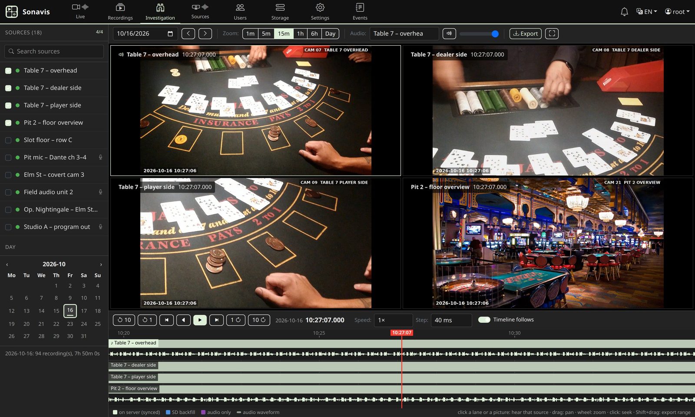Toggle Timeline follows switch
695x417 pixels.
(484, 320)
